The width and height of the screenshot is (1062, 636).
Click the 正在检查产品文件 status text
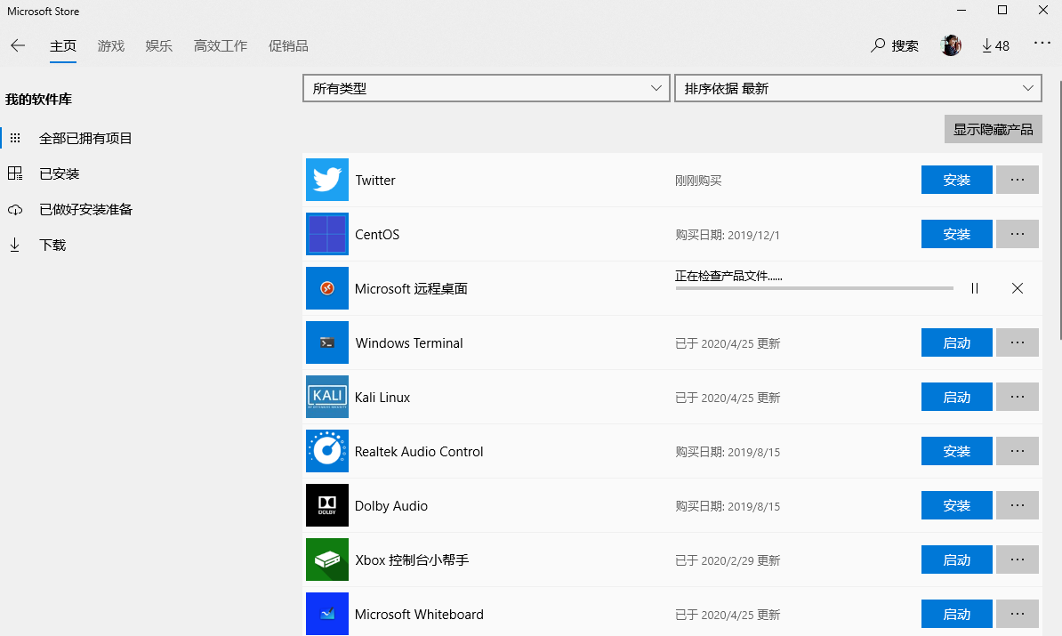728,276
